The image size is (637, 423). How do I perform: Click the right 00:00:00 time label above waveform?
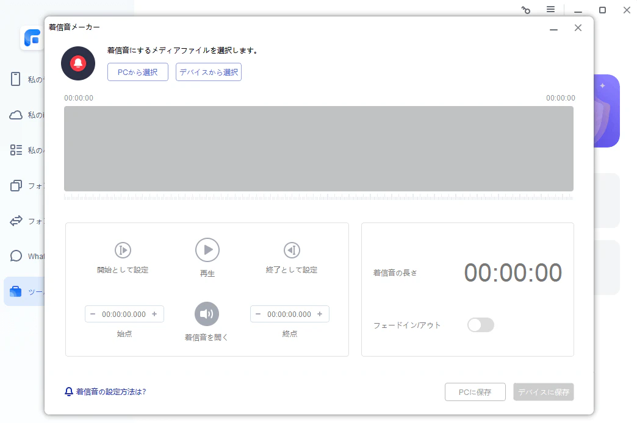coord(561,98)
